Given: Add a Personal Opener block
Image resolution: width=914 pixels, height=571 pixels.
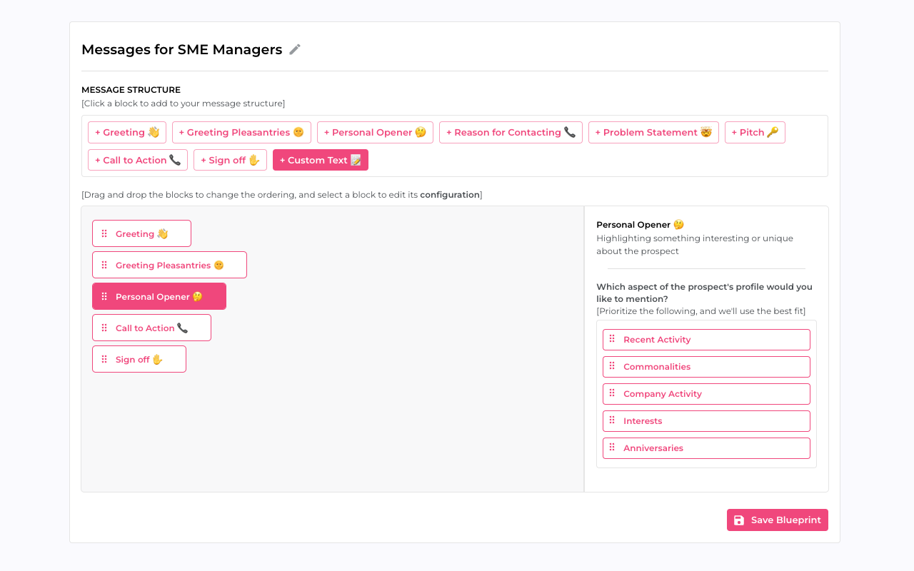Looking at the screenshot, I should [x=375, y=132].
